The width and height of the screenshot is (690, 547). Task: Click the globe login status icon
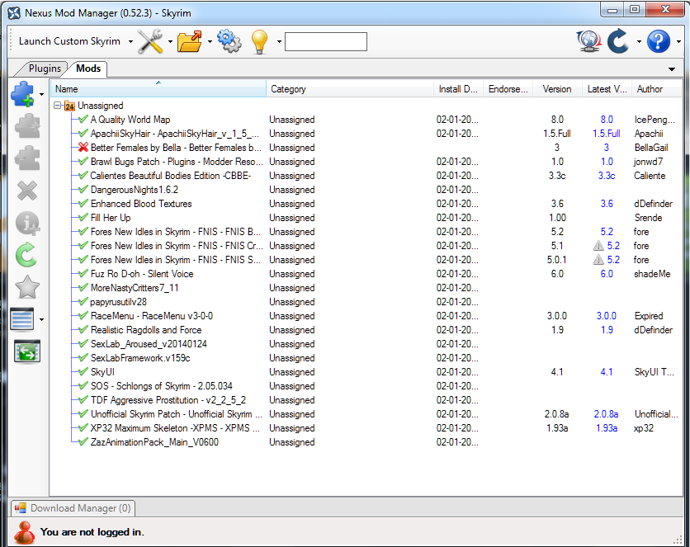(589, 41)
